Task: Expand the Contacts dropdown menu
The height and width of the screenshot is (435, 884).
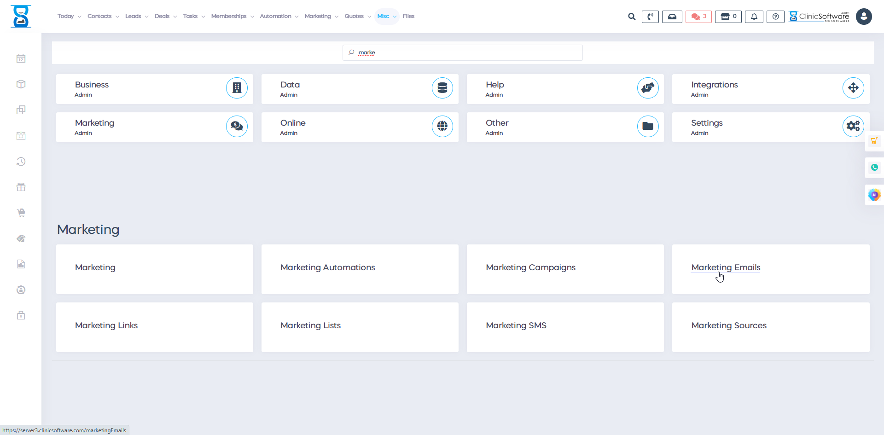Action: pos(103,16)
